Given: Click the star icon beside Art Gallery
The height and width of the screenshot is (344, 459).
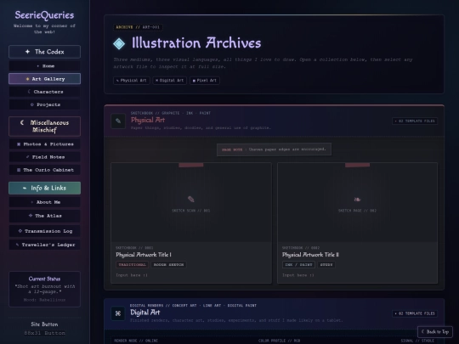Looking at the screenshot, I should pos(27,79).
